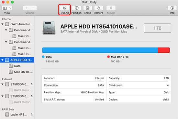Screen dimensions: 178x119
Task: Click the blue Data partition bar
Action: pos(100,50)
